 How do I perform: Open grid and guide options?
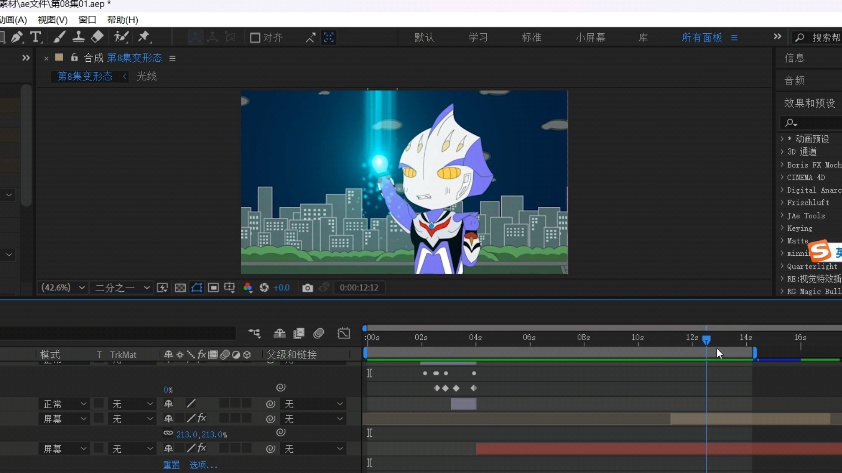pos(229,288)
